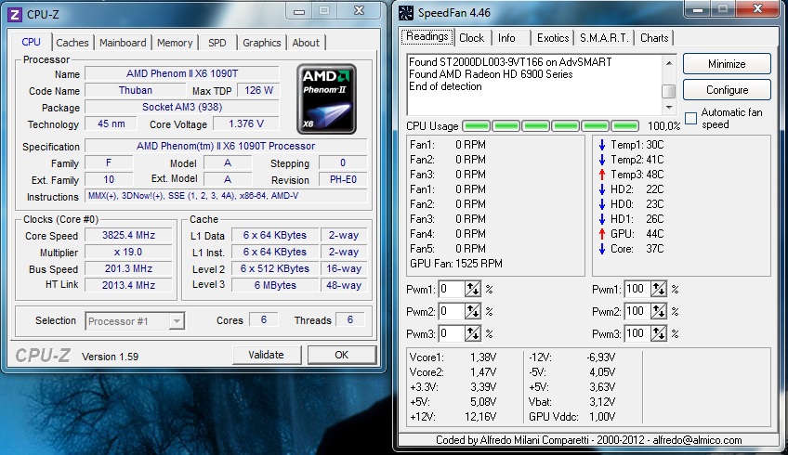The height and width of the screenshot is (455, 788).
Task: Click the blue arrow icon beside Core temperature
Action: click(x=602, y=249)
